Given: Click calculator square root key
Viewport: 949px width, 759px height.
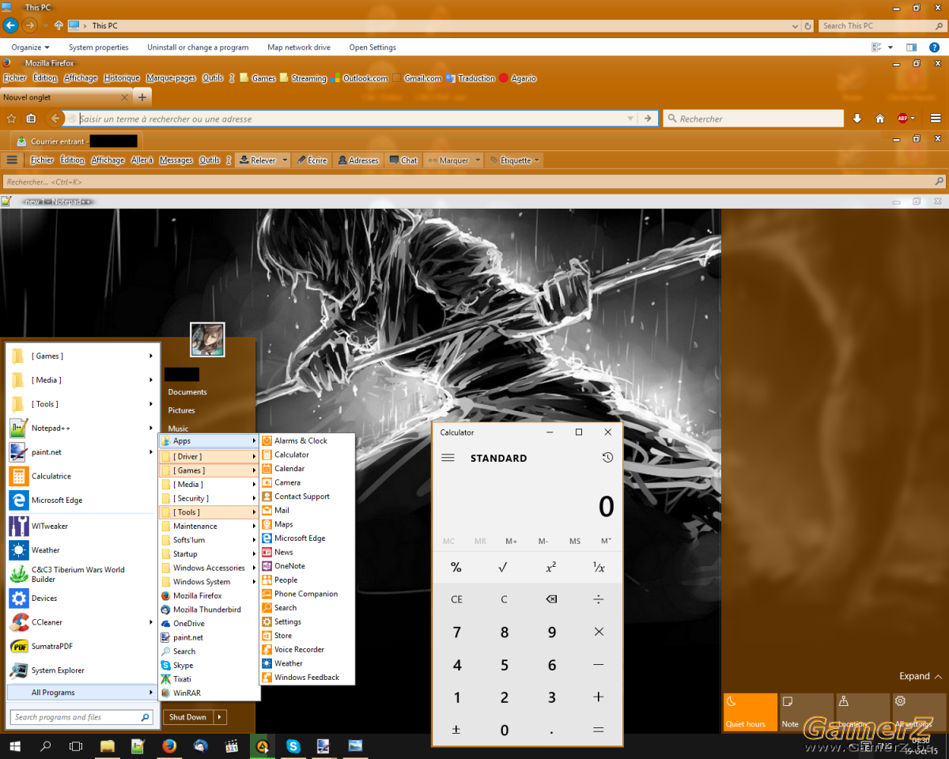Looking at the screenshot, I should point(504,567).
